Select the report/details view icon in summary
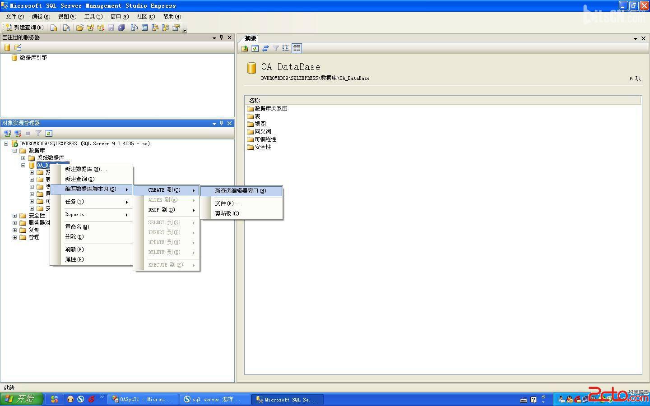 pos(297,48)
